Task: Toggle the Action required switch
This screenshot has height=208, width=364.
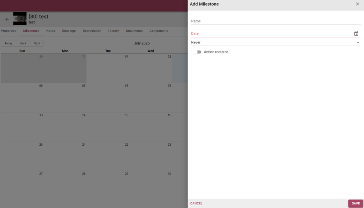Action: click(x=197, y=52)
